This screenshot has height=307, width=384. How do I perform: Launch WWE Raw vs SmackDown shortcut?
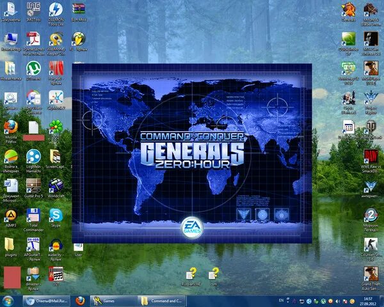371,157
